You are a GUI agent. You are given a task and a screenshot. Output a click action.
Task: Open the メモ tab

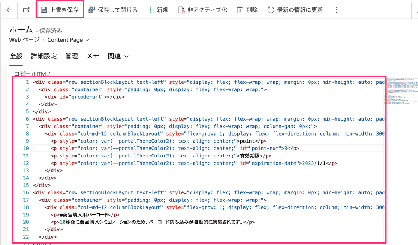pyautogui.click(x=93, y=56)
